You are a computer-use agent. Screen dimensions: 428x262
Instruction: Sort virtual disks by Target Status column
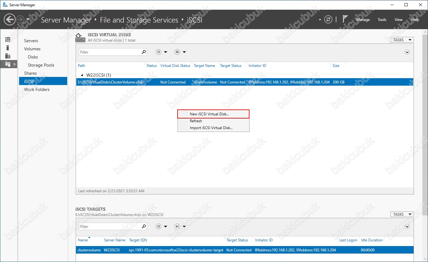point(231,66)
